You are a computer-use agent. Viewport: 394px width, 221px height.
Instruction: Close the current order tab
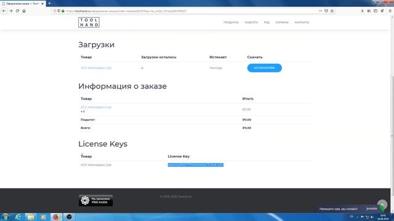point(42,4)
